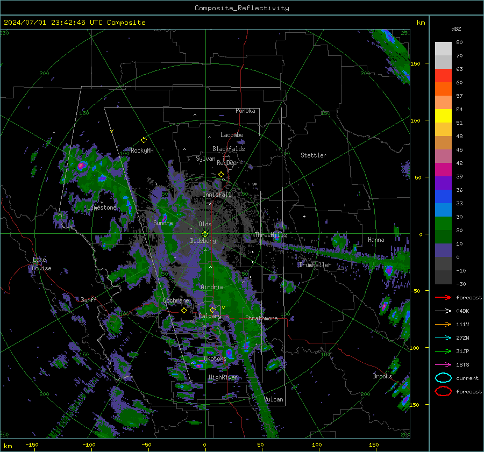Click the Limestone label
This screenshot has height=452, width=484.
click(102, 207)
